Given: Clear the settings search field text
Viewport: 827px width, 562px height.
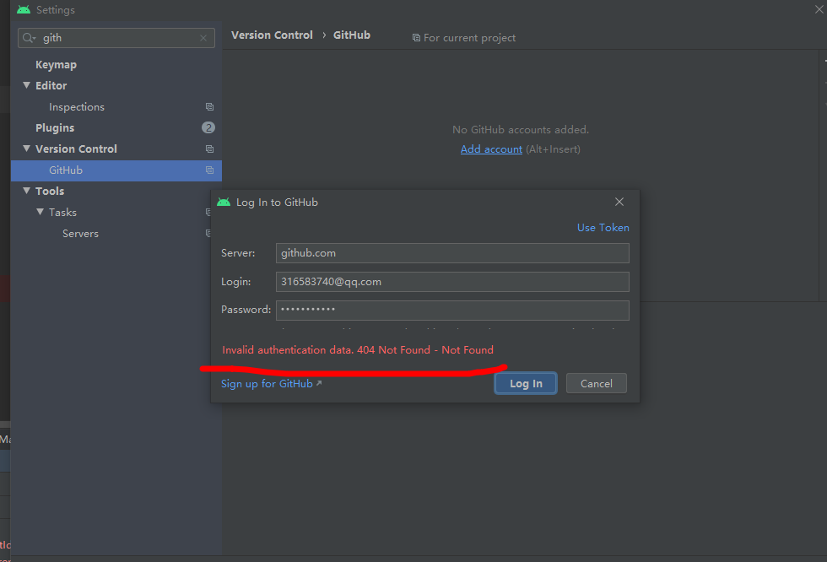Looking at the screenshot, I should click(203, 38).
